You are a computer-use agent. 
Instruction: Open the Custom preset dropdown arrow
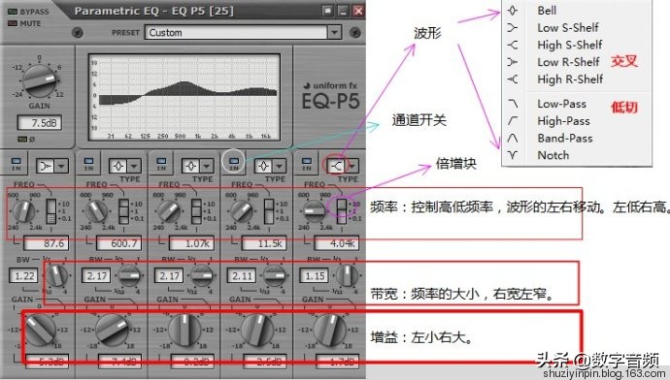pos(334,32)
